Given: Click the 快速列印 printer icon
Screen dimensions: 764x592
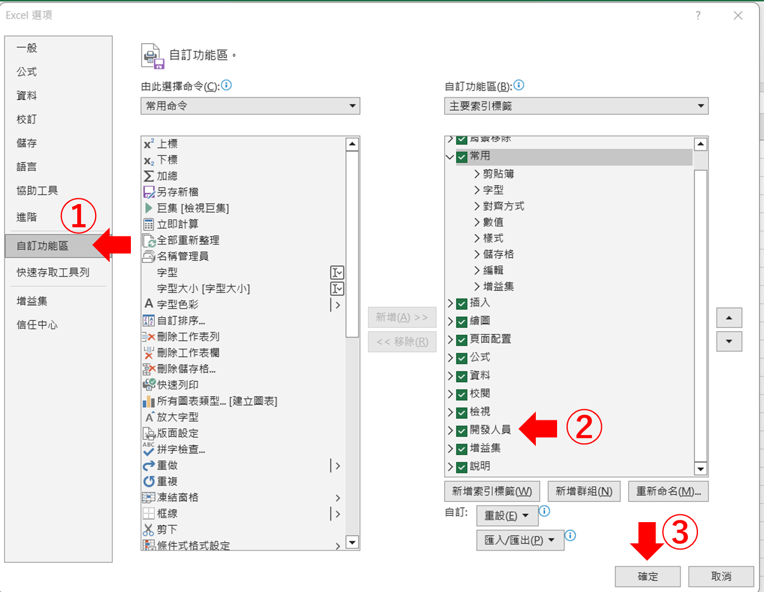Looking at the screenshot, I should point(149,385).
